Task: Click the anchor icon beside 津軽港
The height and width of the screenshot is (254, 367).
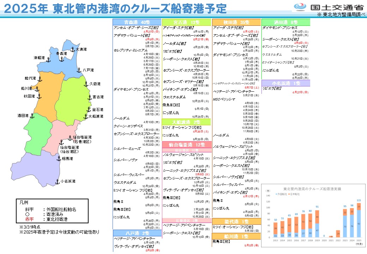Action: pyautogui.click(x=48, y=60)
